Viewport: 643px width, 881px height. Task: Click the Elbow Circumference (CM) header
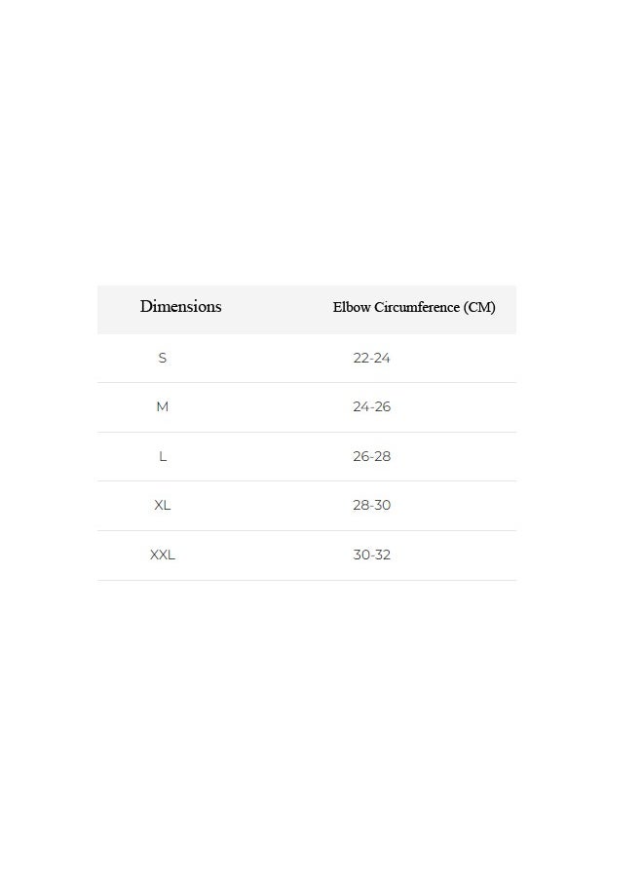(414, 307)
